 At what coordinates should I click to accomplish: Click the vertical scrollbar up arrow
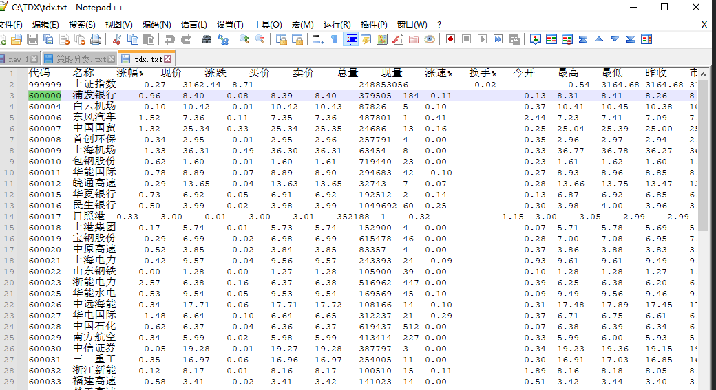tap(703, 74)
